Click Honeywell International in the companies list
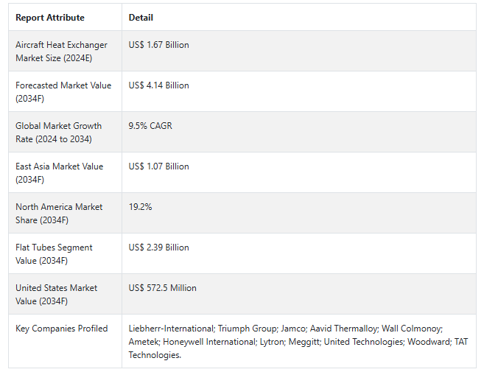Screen dimensions: 484x372 (x=203, y=342)
